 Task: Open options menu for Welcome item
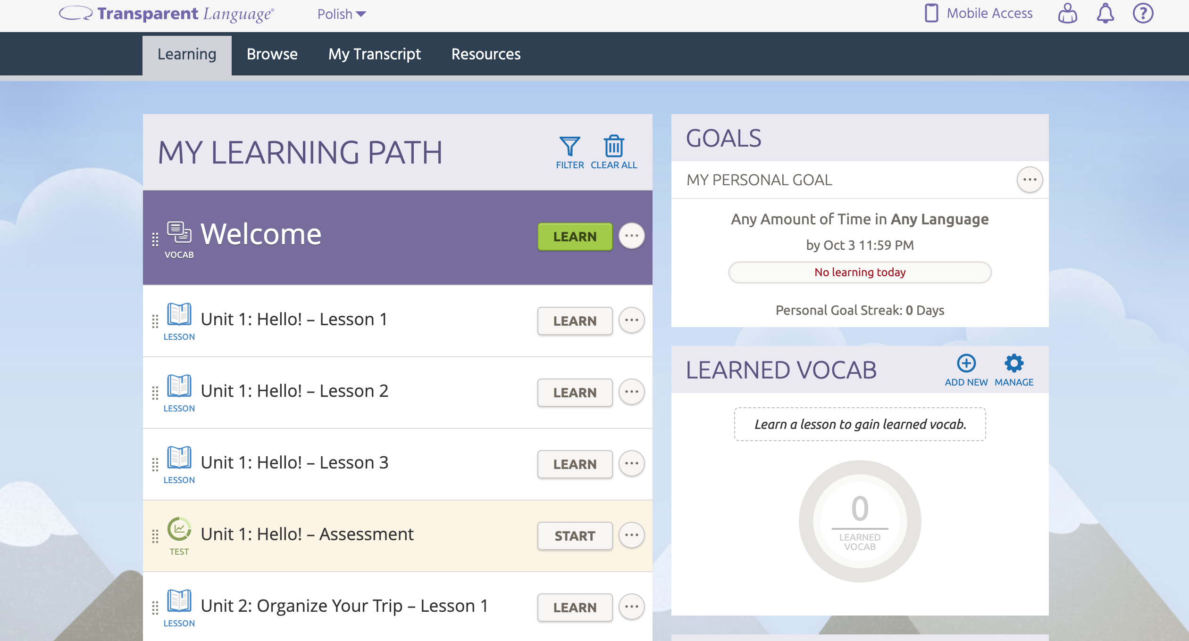tap(631, 236)
